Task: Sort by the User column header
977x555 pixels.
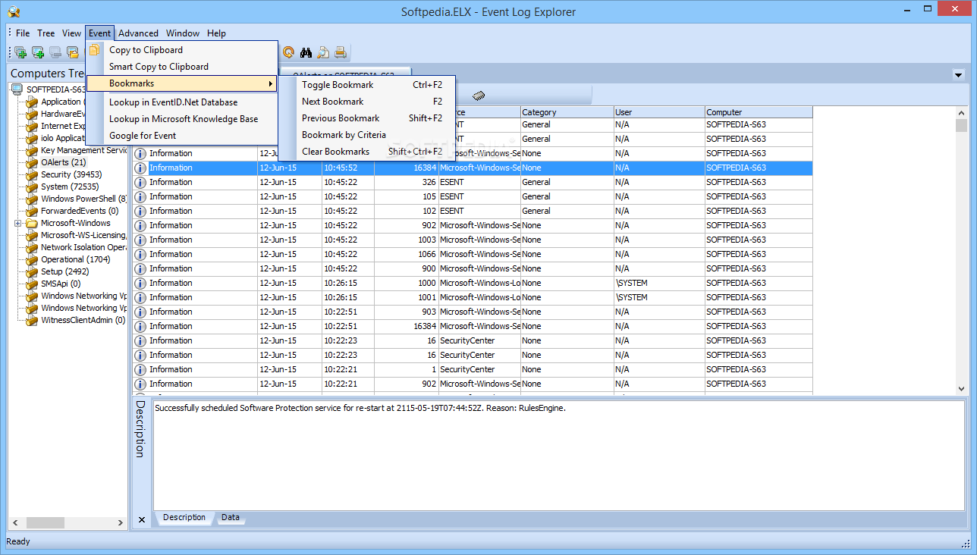Action: click(x=659, y=112)
